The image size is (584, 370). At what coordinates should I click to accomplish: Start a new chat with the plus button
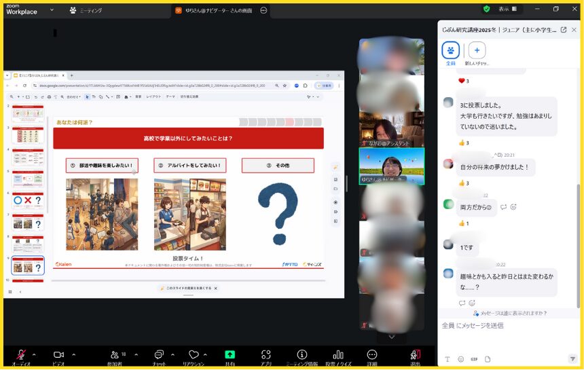point(477,50)
